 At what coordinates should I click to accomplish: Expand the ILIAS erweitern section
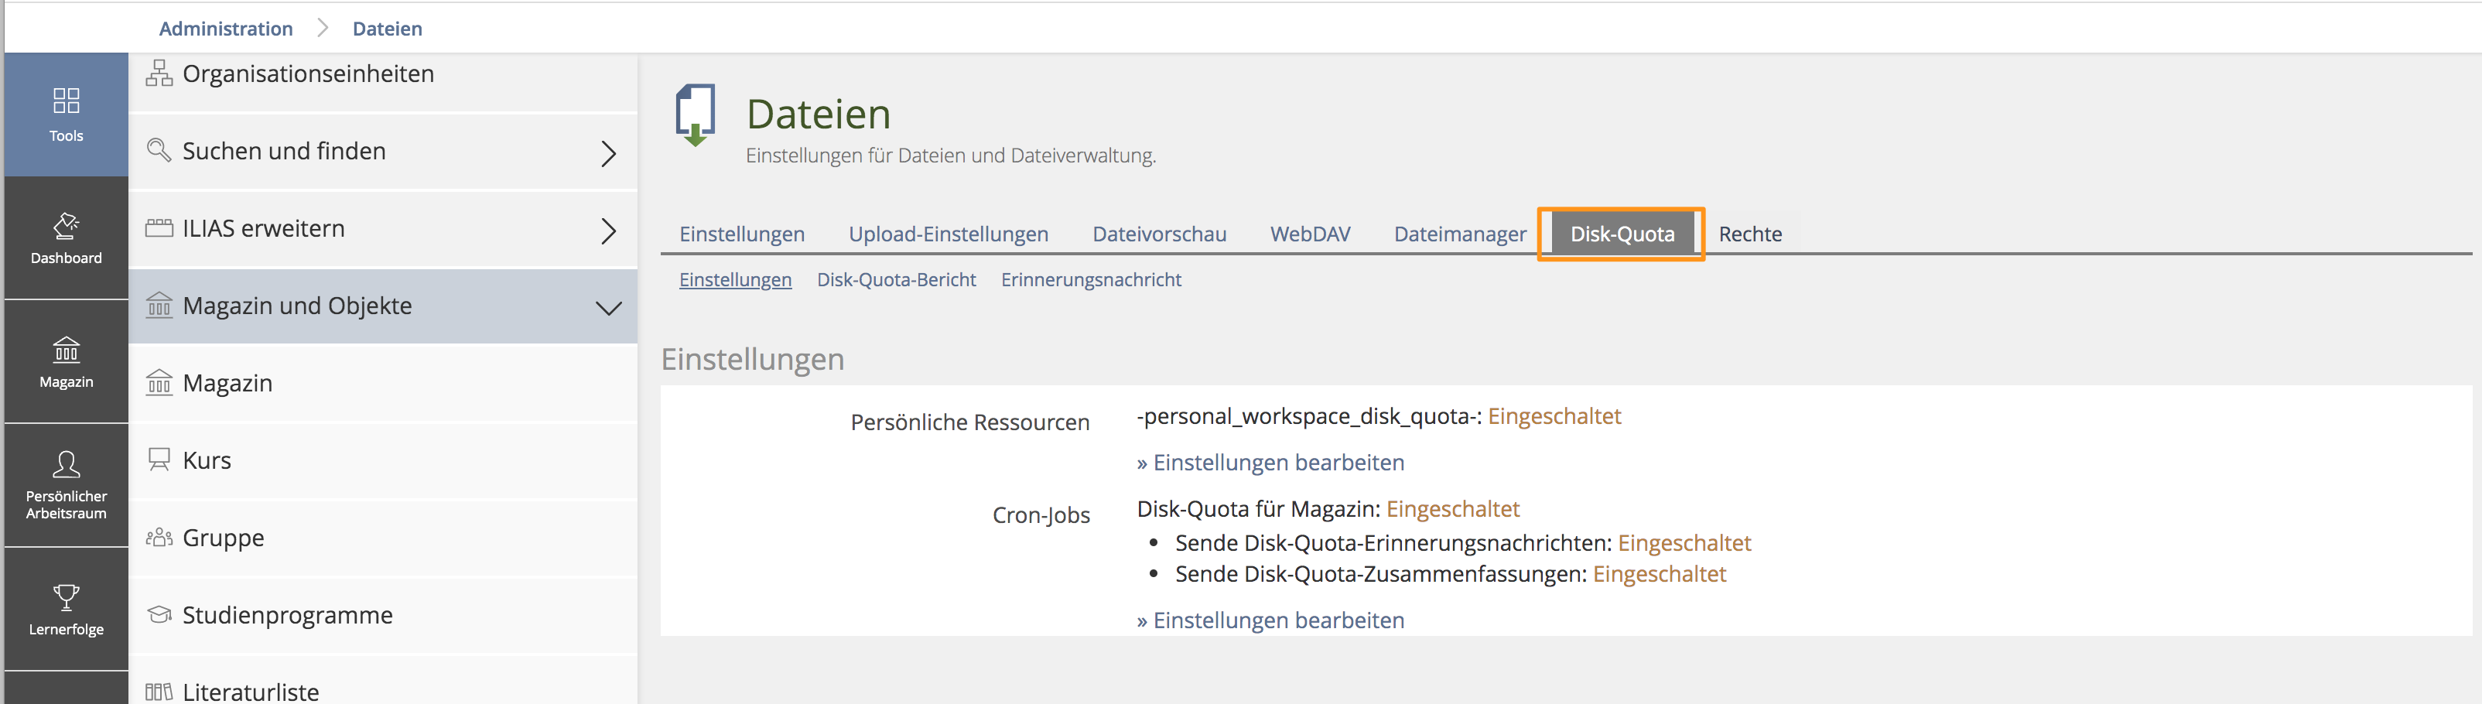point(608,231)
